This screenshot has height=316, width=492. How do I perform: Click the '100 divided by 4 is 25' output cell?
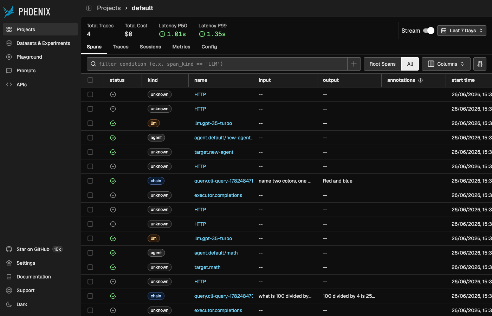[x=349, y=296]
